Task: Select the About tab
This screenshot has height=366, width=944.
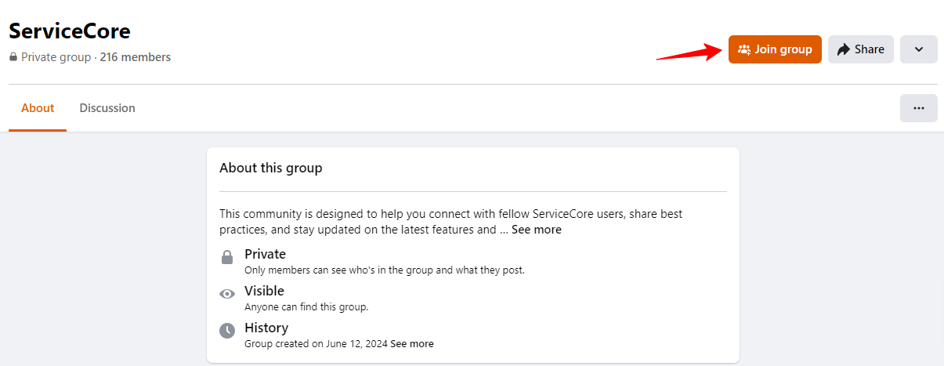Action: pyautogui.click(x=38, y=108)
